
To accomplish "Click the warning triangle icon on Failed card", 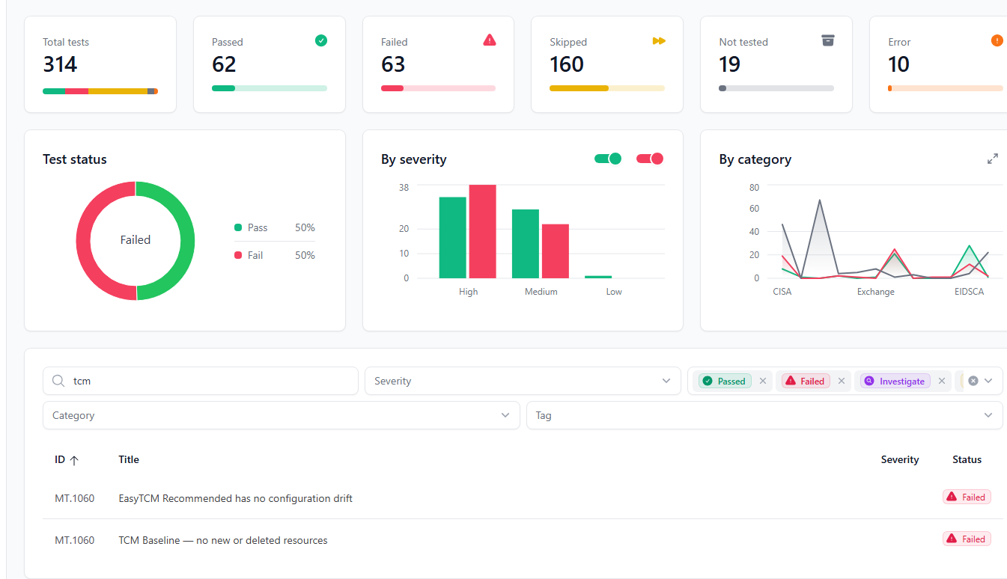I will click(490, 40).
